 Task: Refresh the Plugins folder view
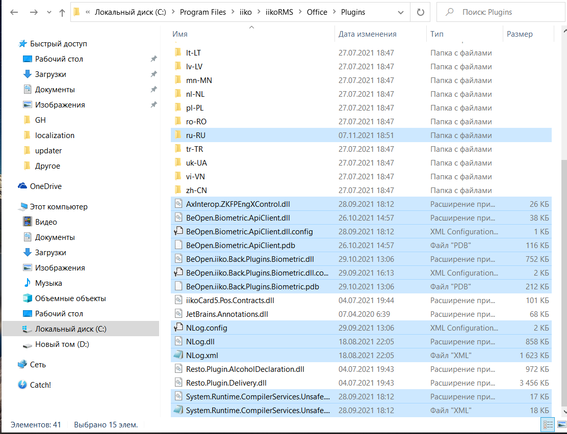click(x=420, y=12)
